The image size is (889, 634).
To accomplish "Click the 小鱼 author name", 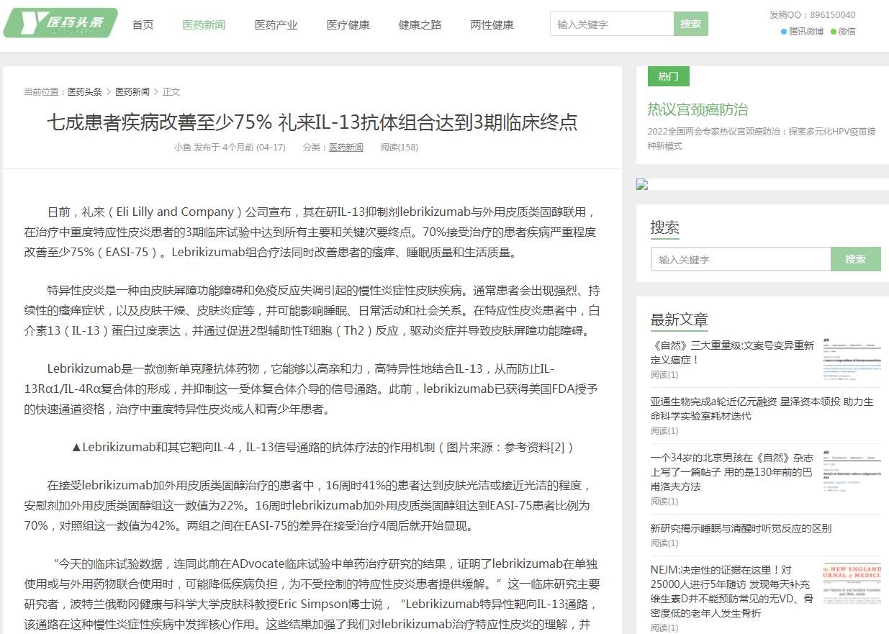I will (x=182, y=147).
